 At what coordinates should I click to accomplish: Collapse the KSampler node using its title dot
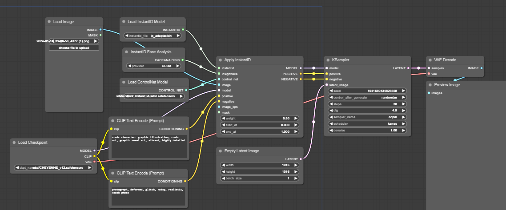329,60
